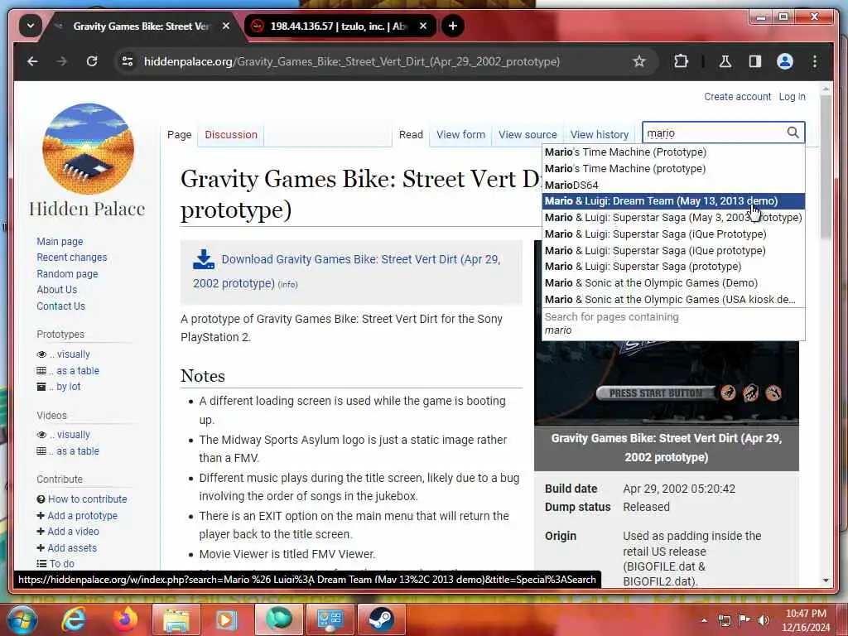This screenshot has height=636, width=848.
Task: Launch Firefox from the taskbar
Action: click(x=126, y=619)
